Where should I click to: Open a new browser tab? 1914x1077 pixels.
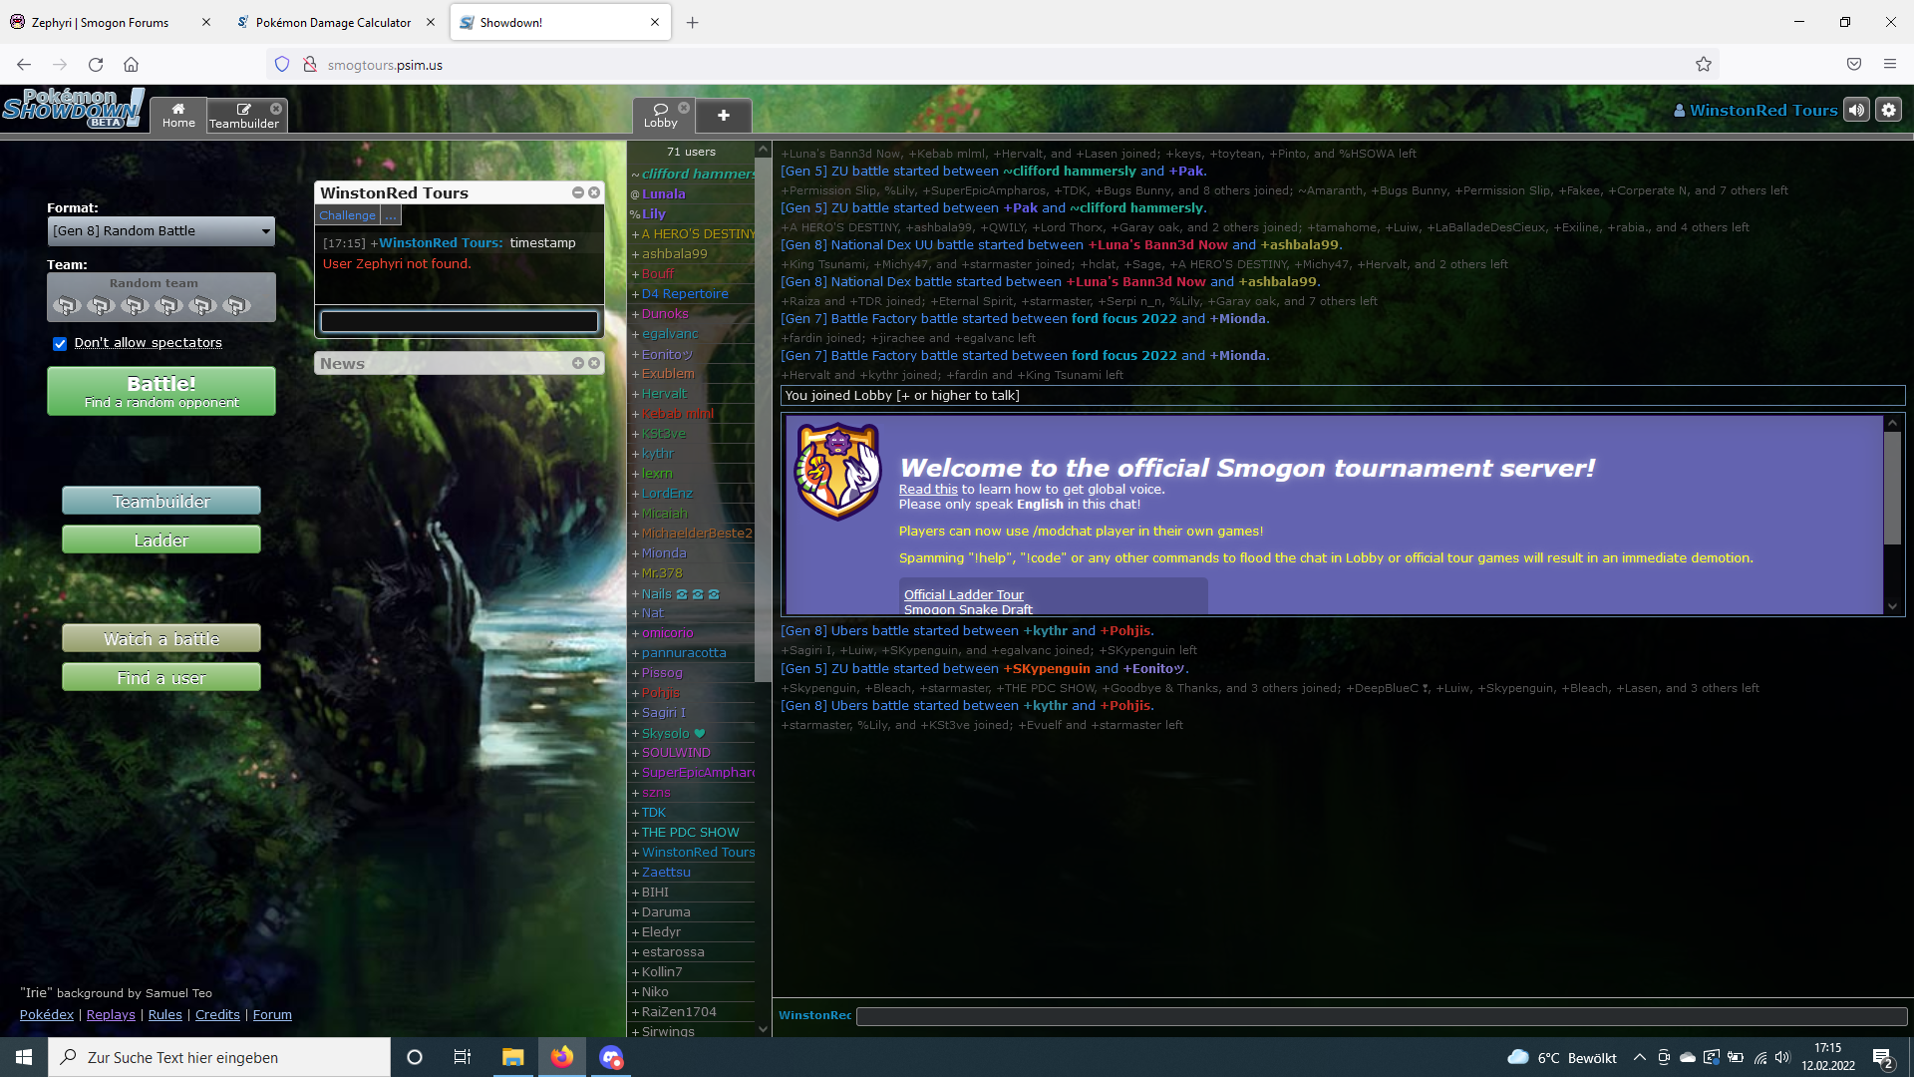point(693,22)
